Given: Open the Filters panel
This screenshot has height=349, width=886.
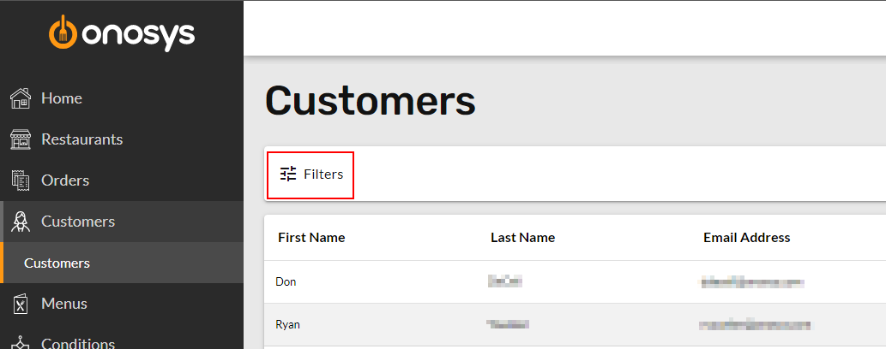Looking at the screenshot, I should coord(310,174).
